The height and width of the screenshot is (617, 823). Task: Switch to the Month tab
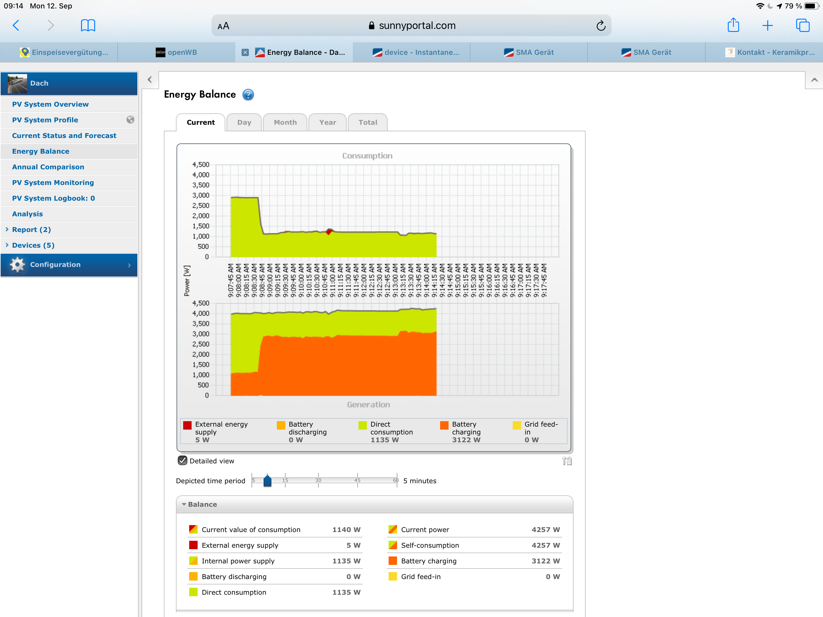pyautogui.click(x=285, y=122)
